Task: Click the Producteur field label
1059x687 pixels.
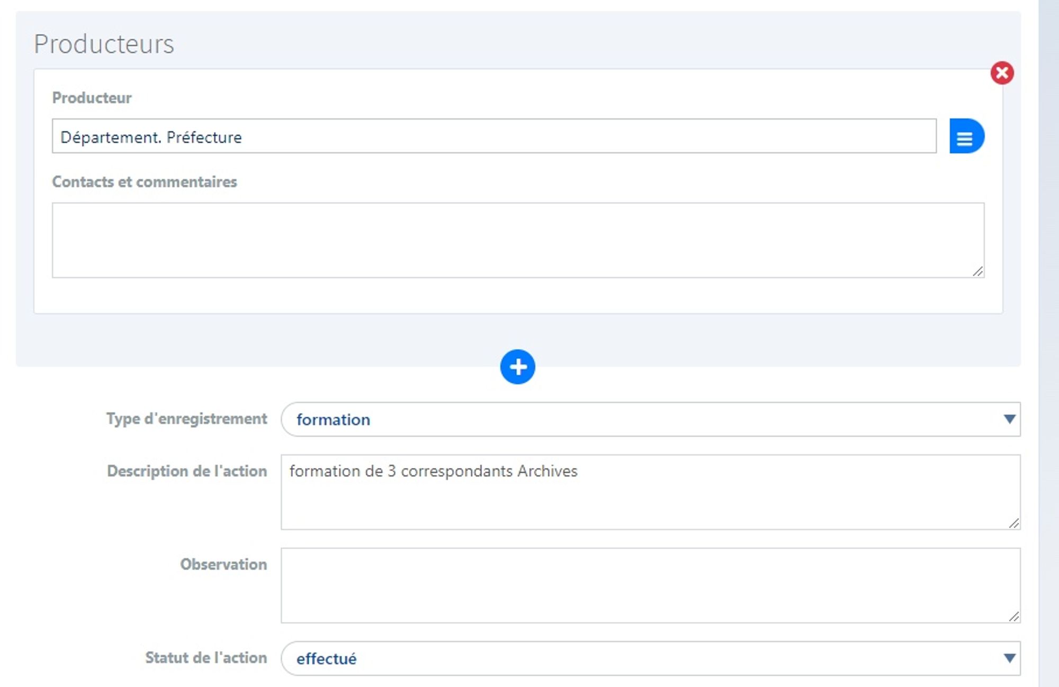Action: (92, 98)
